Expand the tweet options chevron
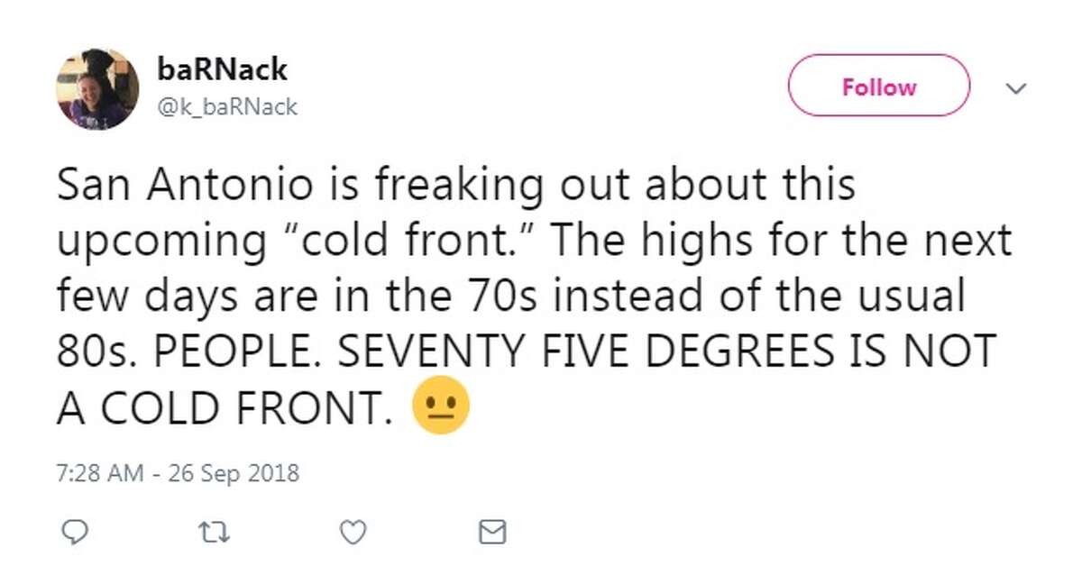1082x584 pixels. 1016,88
